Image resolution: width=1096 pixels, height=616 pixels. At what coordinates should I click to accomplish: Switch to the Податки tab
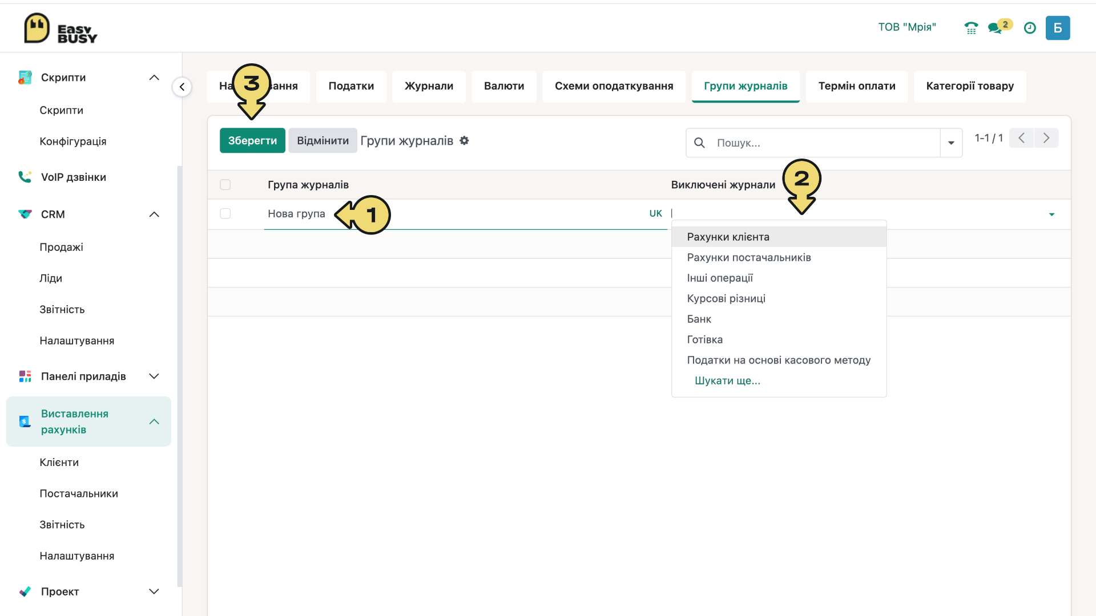click(x=351, y=87)
